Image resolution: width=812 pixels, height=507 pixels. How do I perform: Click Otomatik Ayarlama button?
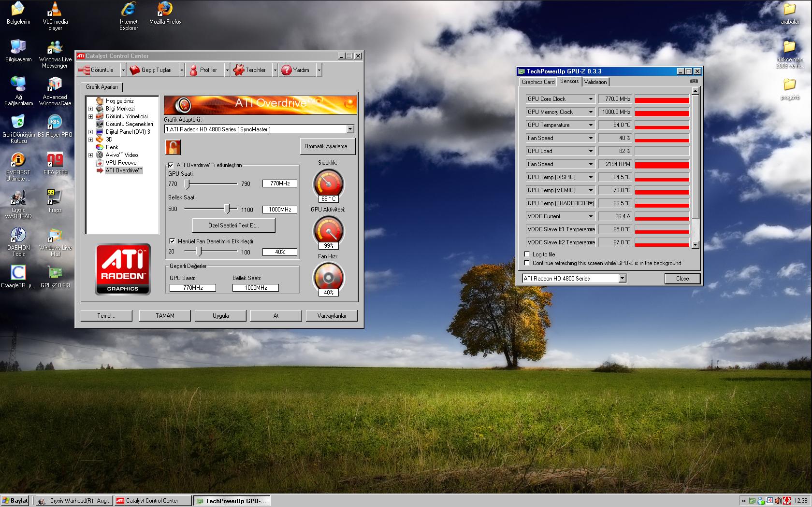(x=327, y=146)
